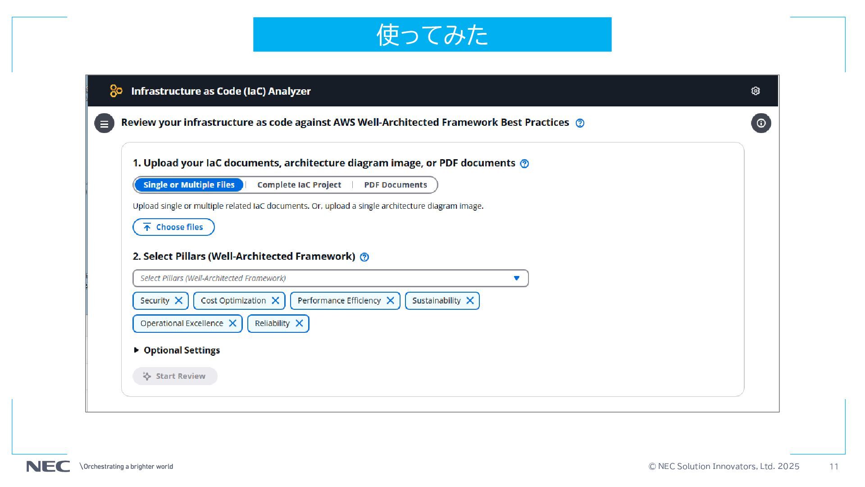
Task: Click the IaC Analyzer logo icon
Action: pos(116,91)
